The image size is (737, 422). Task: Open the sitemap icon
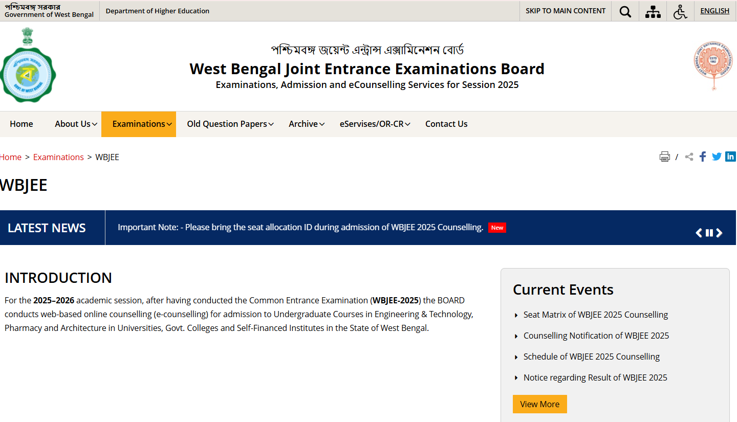653,11
